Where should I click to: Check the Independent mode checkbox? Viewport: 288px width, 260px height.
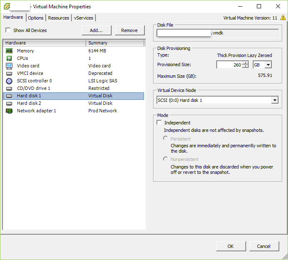coord(159,122)
